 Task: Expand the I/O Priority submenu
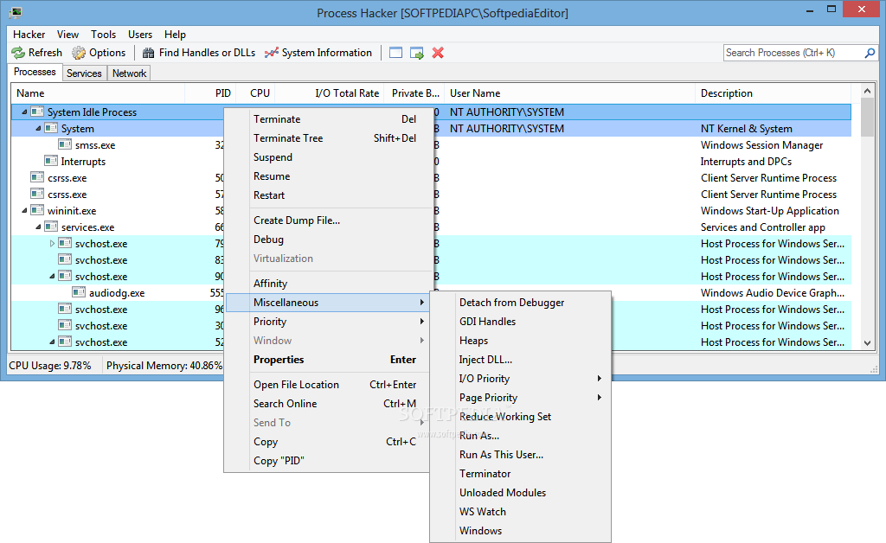point(599,378)
